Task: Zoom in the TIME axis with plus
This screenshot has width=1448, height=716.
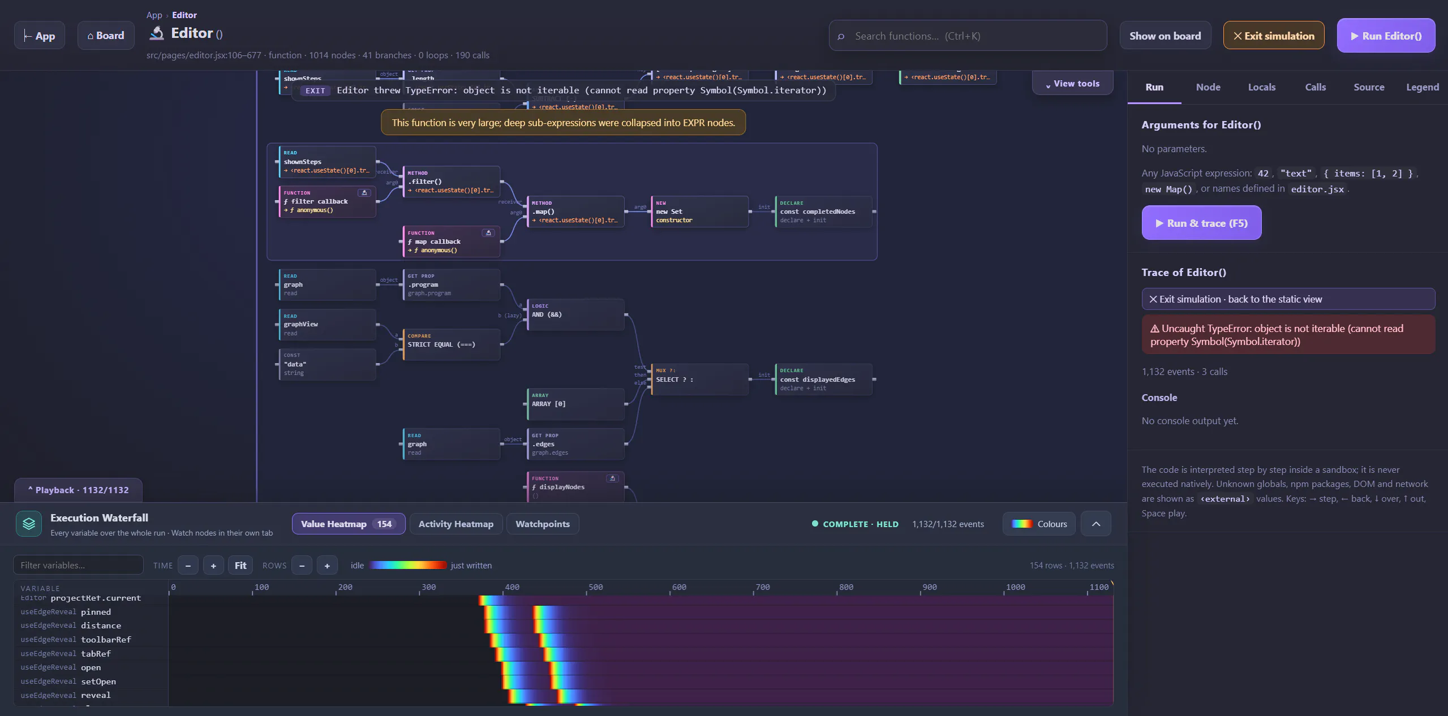Action: click(213, 566)
